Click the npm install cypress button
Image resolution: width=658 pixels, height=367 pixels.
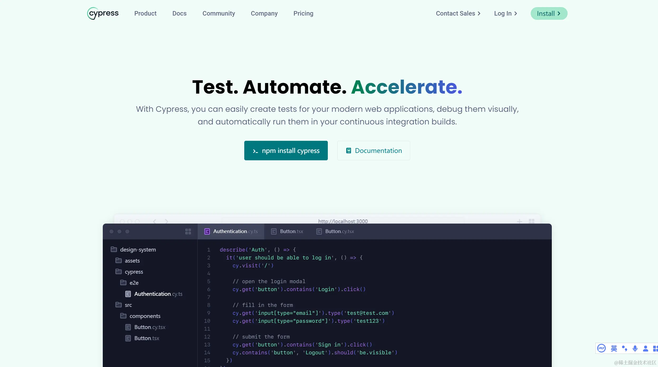[286, 151]
